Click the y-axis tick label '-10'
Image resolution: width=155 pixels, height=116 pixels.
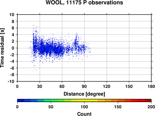click(x=11, y=81)
